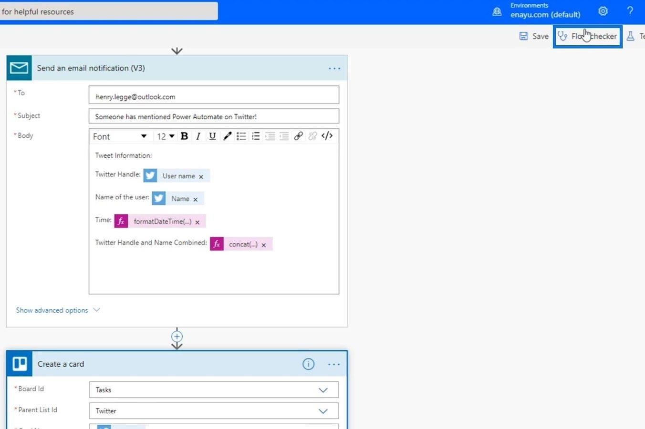Insert a numbered list

[x=256, y=136]
